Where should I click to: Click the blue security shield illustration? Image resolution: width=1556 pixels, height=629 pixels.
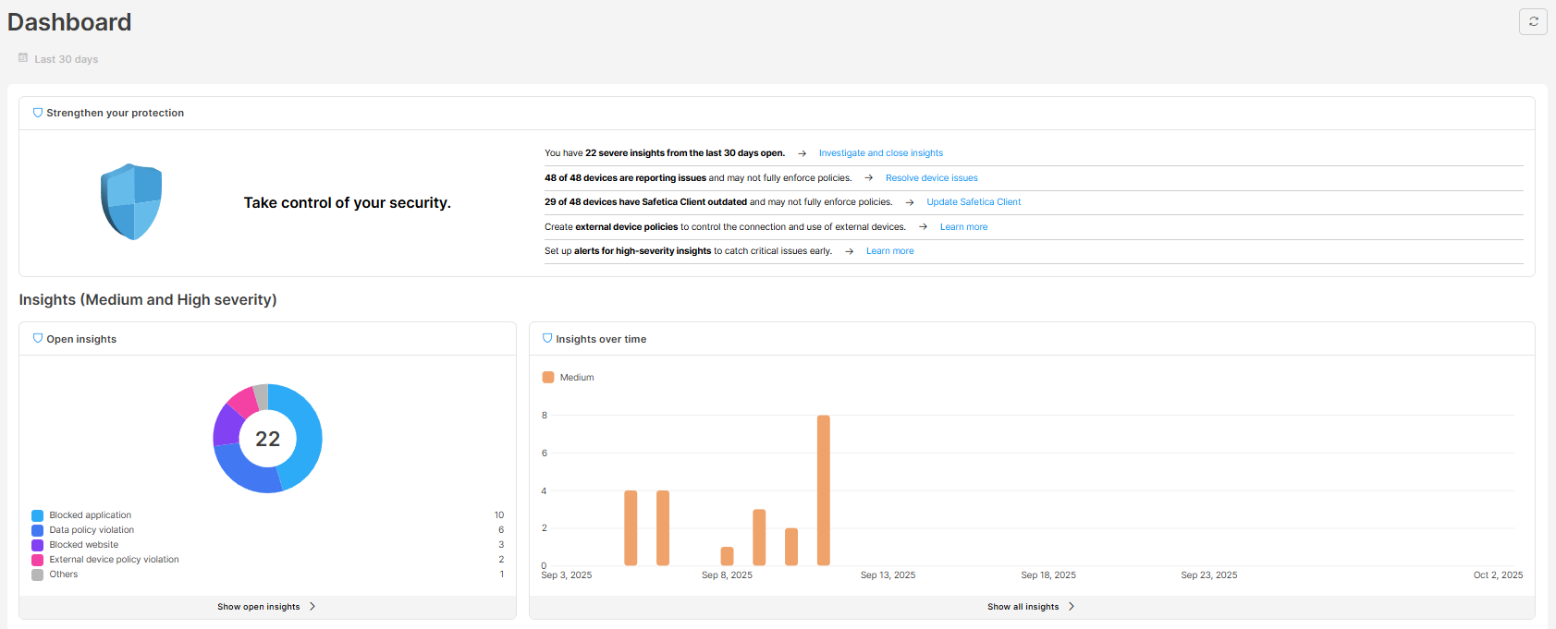tap(131, 201)
